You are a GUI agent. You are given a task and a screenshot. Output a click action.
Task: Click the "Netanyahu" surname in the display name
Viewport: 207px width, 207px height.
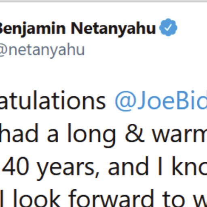113,29
